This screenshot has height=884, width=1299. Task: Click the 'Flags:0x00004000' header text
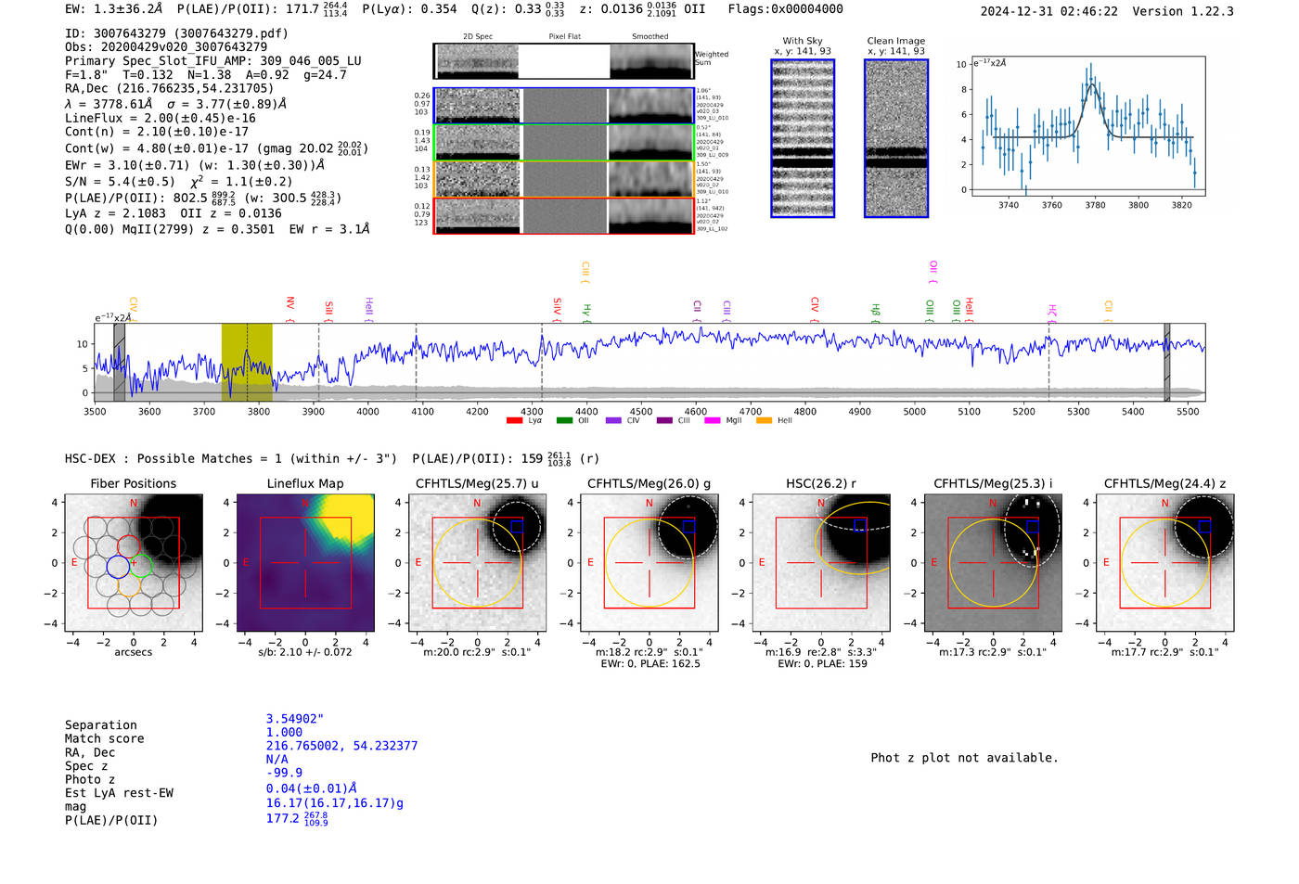(785, 9)
